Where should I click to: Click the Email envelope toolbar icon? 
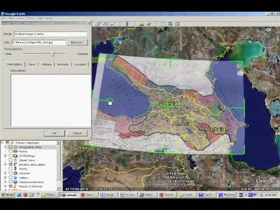coord(163,24)
